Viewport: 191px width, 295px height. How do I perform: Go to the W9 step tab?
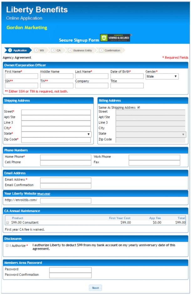(40, 50)
